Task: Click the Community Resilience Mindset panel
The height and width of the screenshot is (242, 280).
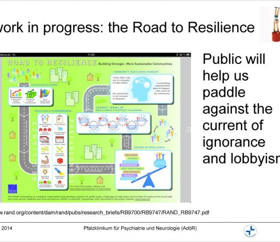Action: (142, 89)
